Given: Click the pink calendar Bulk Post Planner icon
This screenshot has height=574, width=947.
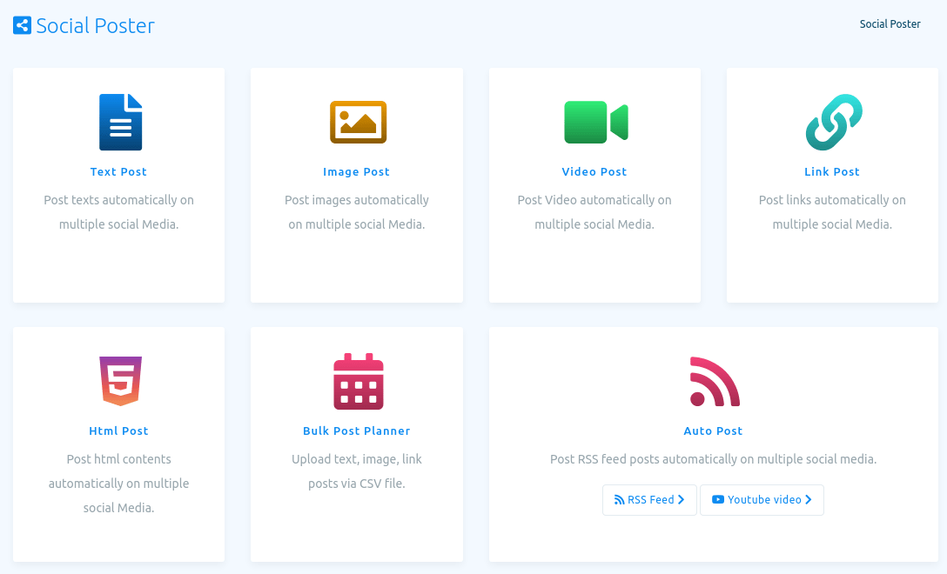Looking at the screenshot, I should 358,381.
